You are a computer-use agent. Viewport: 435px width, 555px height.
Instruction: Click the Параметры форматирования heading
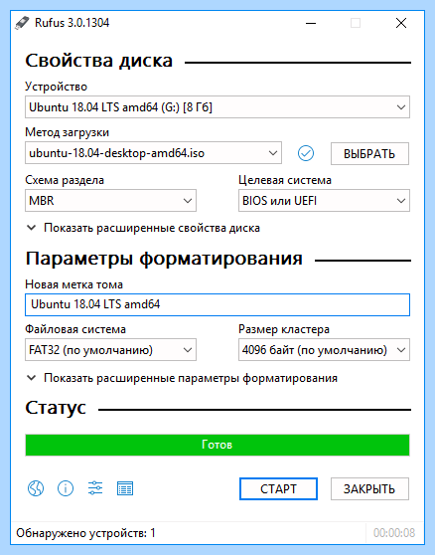[x=164, y=259]
